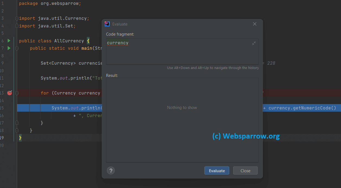Toggle folding on the import java.util.Set line
Screen dimensions: 341x188
[x=17, y=26]
